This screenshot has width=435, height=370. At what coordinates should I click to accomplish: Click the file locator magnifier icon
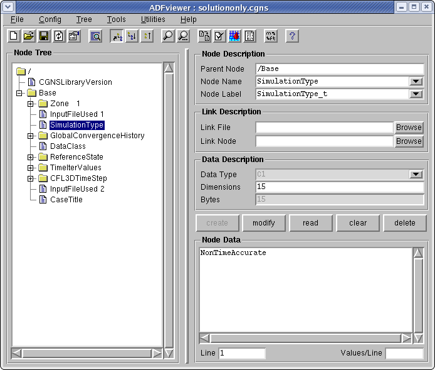coord(95,36)
